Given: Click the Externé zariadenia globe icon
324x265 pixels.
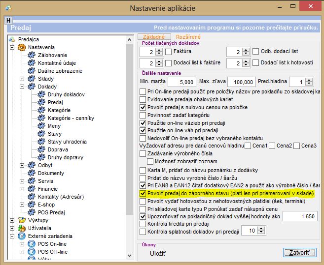Looking at the screenshot, I should pyautogui.click(x=22, y=236).
